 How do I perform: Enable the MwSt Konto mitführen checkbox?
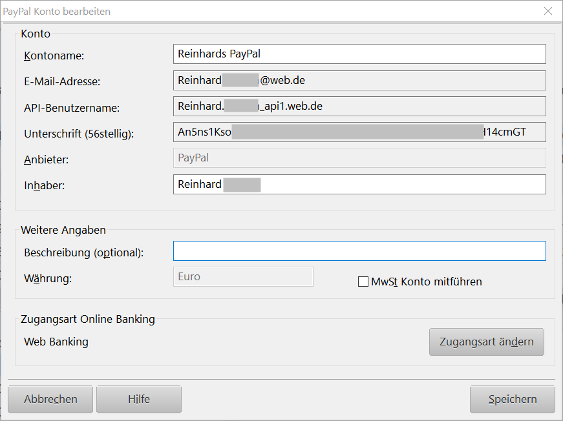363,282
